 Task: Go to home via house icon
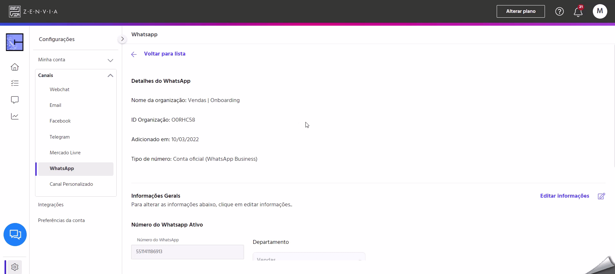pyautogui.click(x=15, y=67)
